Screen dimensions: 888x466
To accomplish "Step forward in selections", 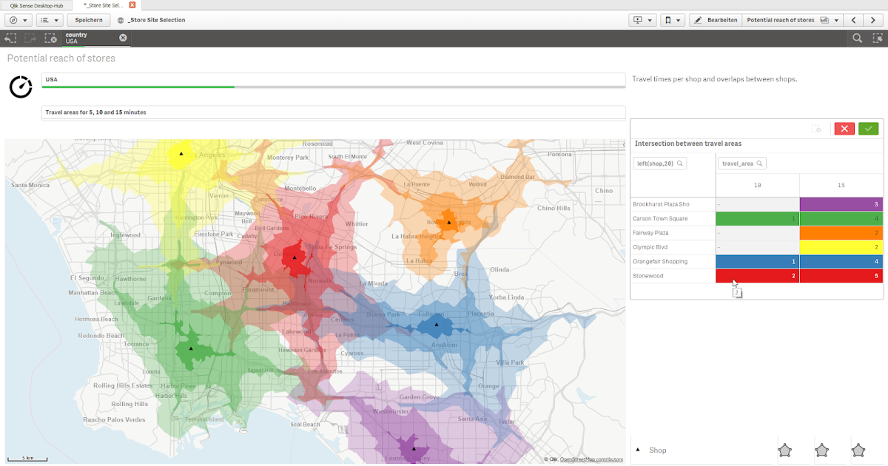I will (30, 38).
